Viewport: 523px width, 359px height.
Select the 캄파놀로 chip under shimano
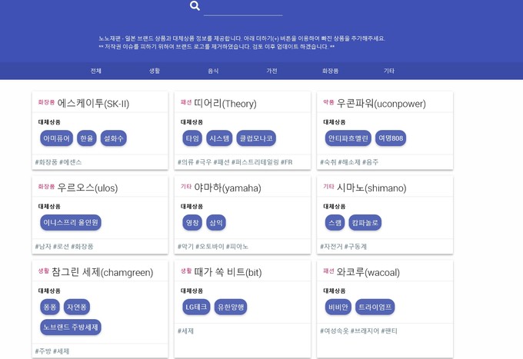click(x=365, y=222)
